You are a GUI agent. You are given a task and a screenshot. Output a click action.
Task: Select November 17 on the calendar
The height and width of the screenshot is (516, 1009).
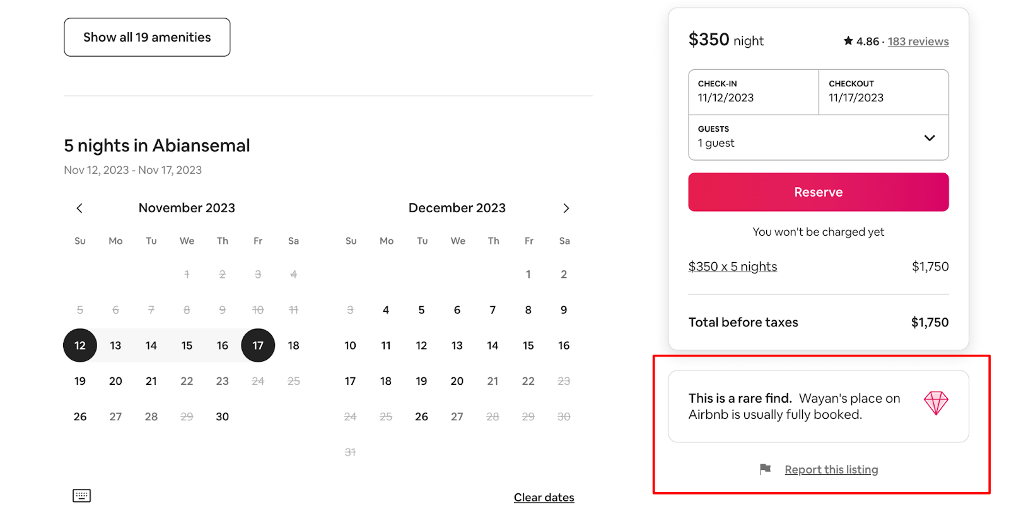[258, 345]
